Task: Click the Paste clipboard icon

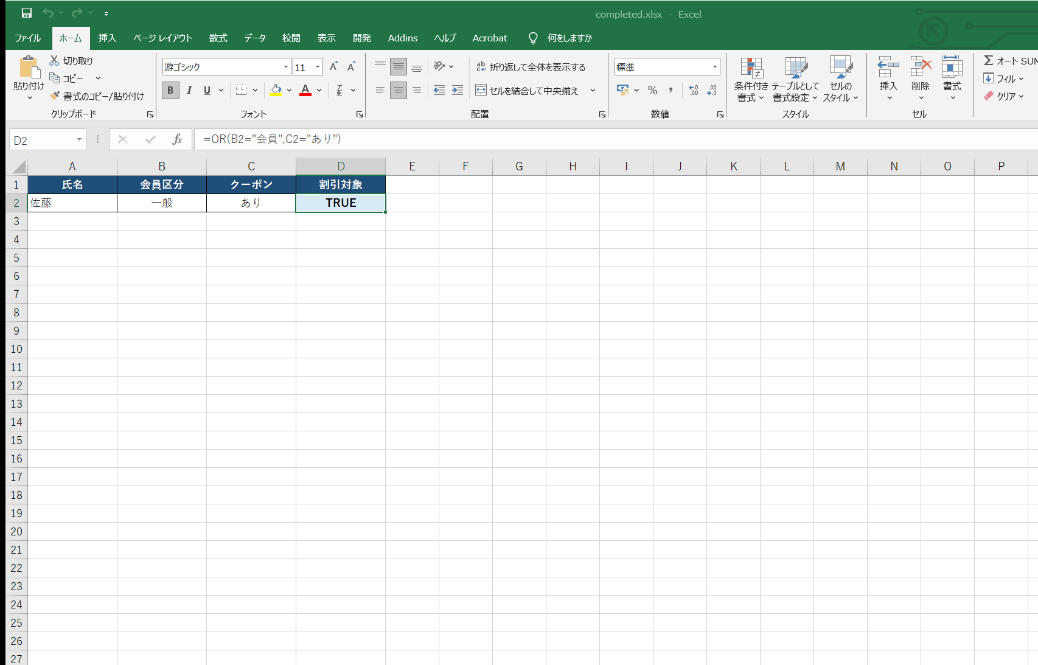Action: click(x=29, y=68)
